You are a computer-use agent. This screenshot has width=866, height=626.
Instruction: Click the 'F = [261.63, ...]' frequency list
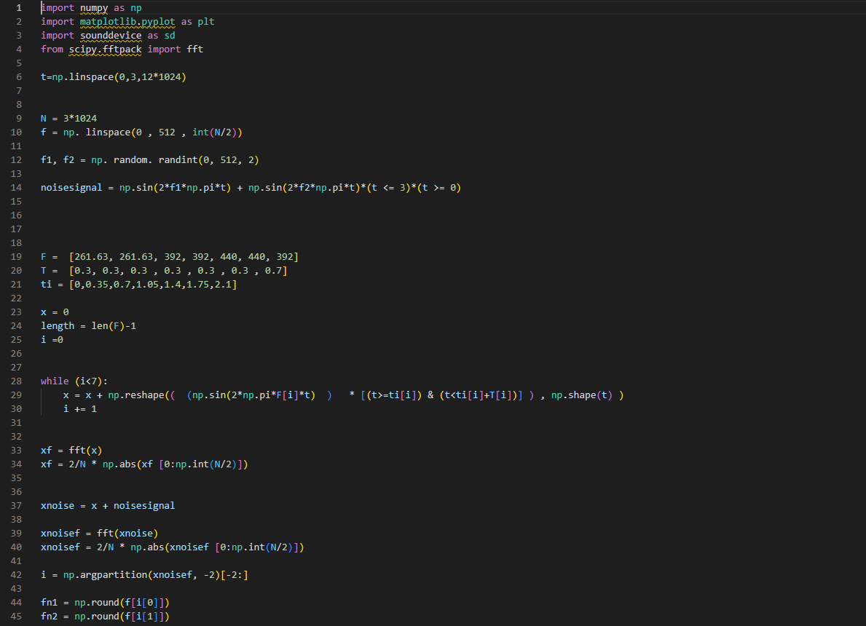(x=170, y=257)
